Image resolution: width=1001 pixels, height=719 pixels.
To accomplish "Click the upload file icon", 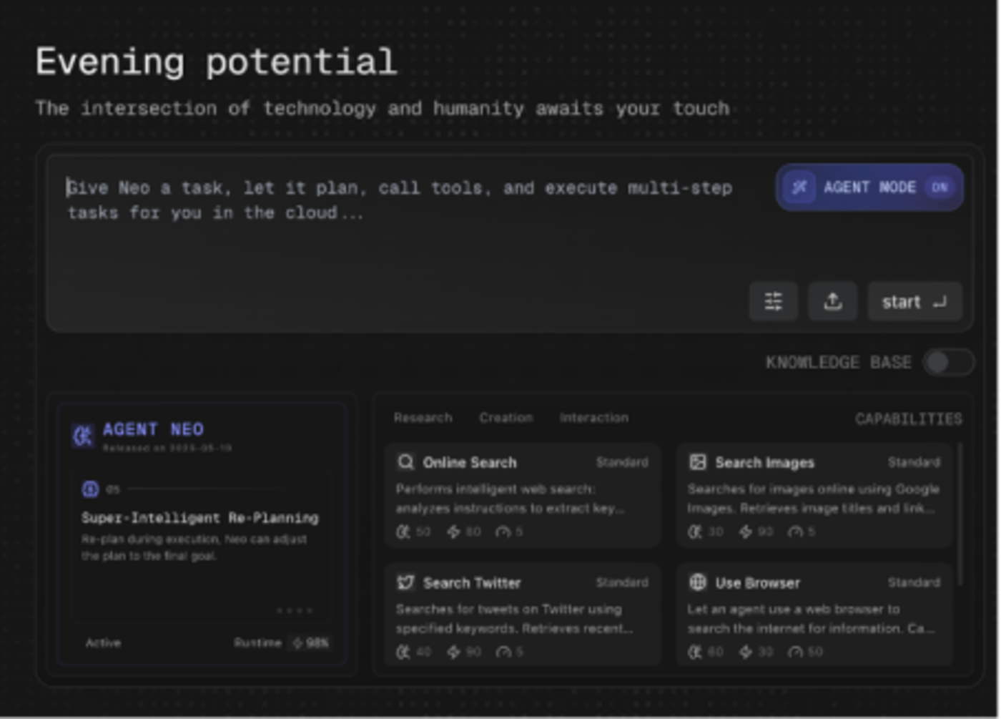I will pos(832,301).
